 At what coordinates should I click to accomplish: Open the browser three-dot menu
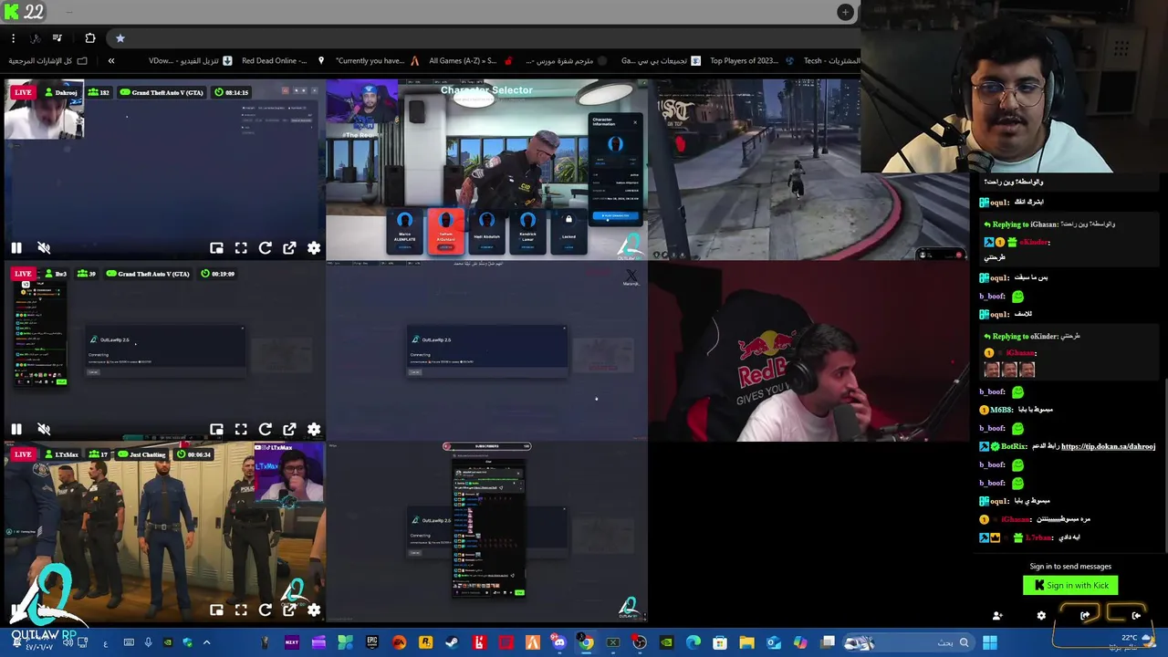pos(13,38)
